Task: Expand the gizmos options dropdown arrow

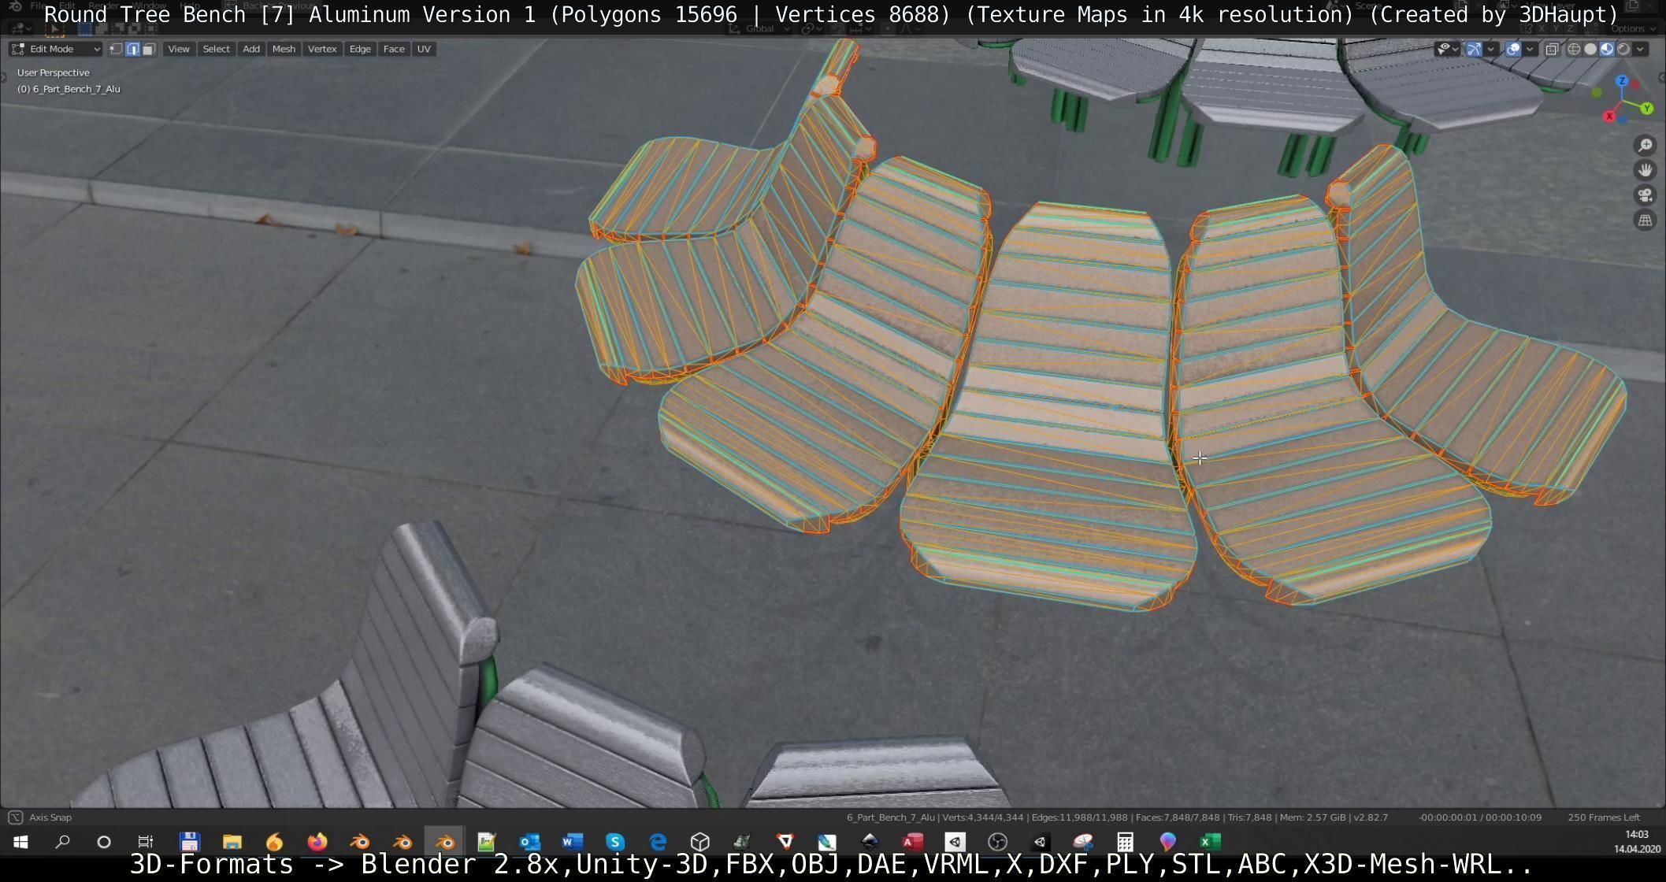Action: pos(1490,49)
